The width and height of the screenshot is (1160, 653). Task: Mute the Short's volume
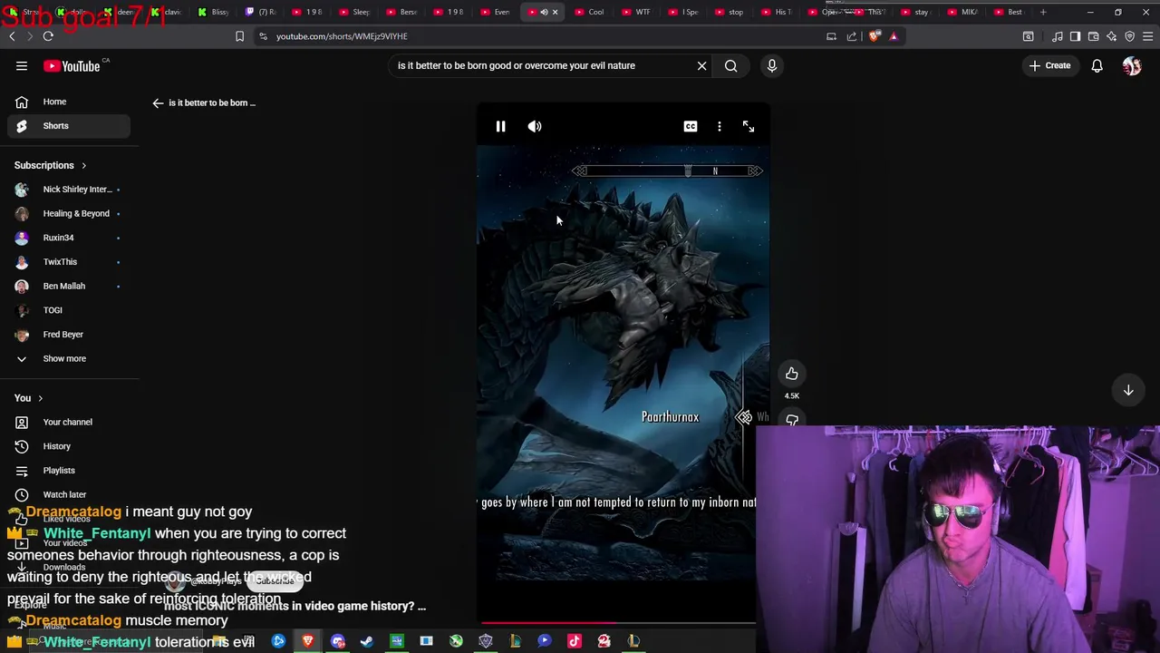tap(535, 126)
